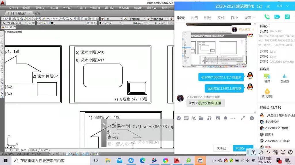Click the 关闭(C) button
This screenshot has width=295, height=165.
(221, 148)
